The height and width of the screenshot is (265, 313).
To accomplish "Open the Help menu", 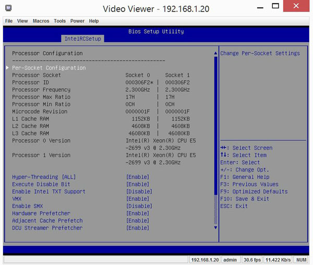I will (94, 21).
